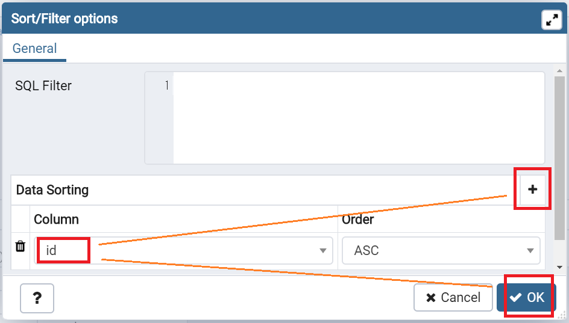Click line number 1 in the editor gutter
Viewport: 569px width, 323px height.
click(x=166, y=86)
